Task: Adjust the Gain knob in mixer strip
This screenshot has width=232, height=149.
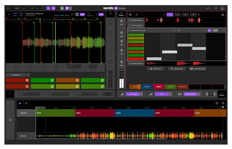Action: coord(121,21)
